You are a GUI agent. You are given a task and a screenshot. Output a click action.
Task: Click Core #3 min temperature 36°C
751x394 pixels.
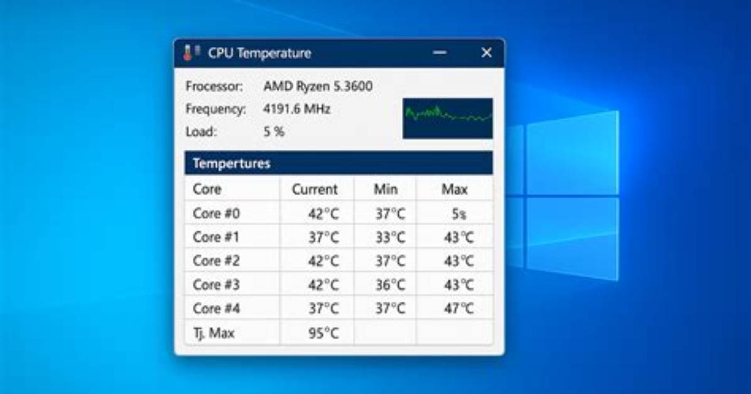pos(390,285)
